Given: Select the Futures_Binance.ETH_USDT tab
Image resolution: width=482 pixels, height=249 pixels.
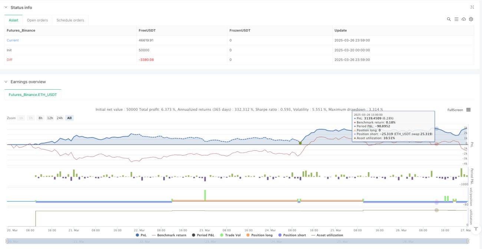Looking at the screenshot, I should coord(33,94).
